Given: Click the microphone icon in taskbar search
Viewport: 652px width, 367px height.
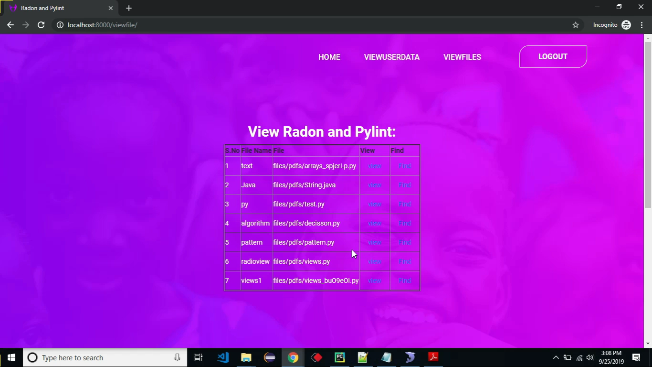Looking at the screenshot, I should tap(177, 357).
